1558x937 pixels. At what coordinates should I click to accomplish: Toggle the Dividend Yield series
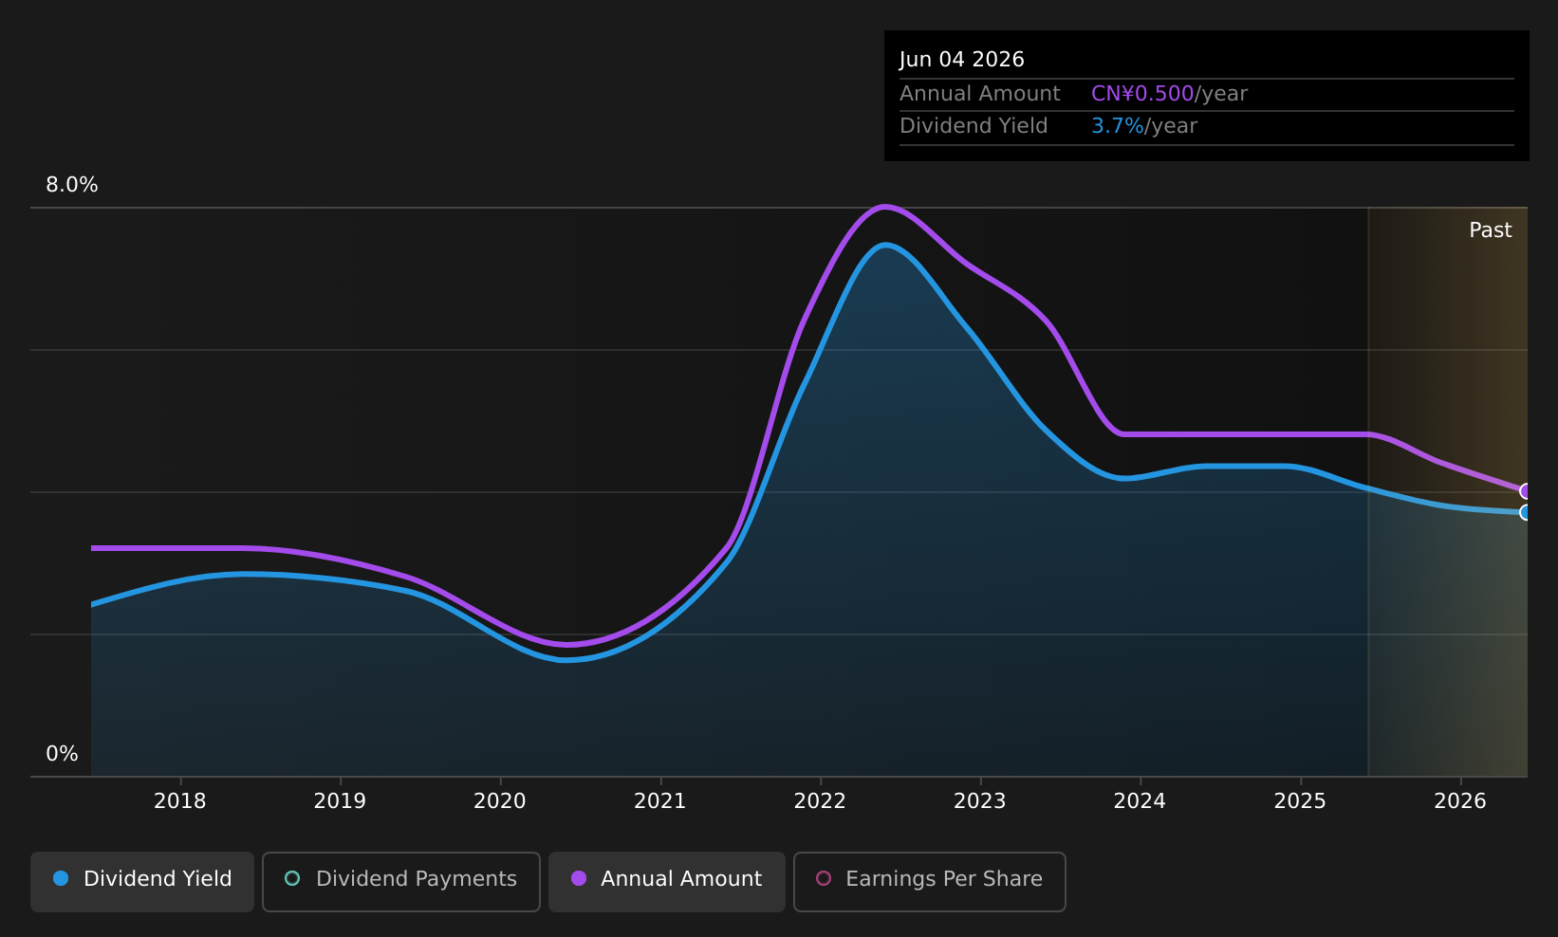142,881
